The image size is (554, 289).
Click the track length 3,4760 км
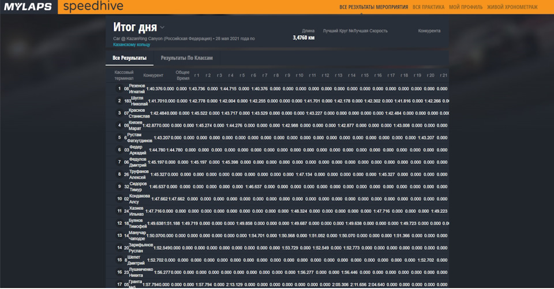[304, 37]
